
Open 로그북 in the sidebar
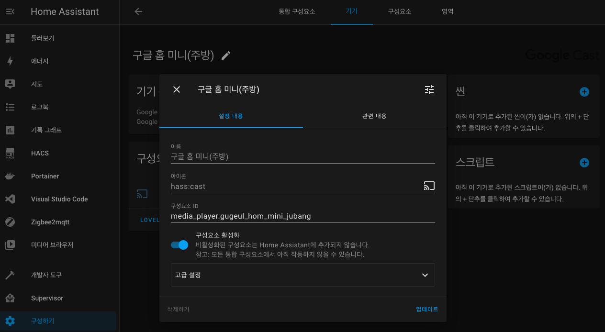(x=58, y=107)
